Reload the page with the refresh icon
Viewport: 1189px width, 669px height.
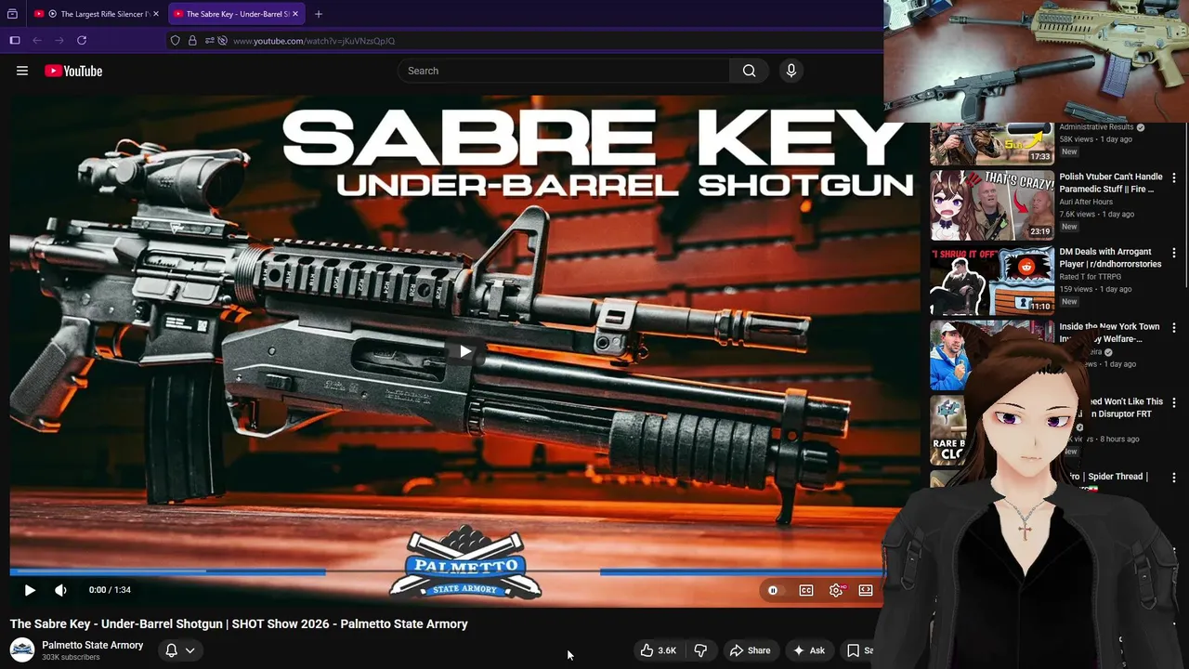tap(82, 41)
